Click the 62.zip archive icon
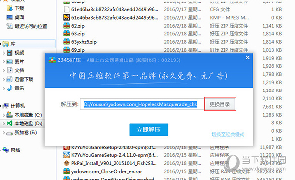Viewport: 295px width, 180px height. [66, 26]
